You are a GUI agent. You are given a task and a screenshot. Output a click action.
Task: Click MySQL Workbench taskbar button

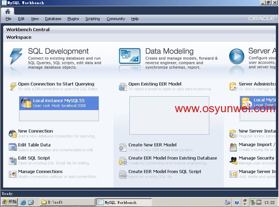point(124,202)
